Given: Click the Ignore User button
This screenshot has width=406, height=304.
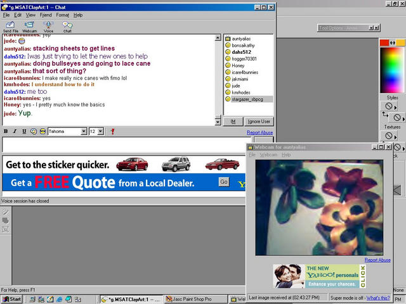Looking at the screenshot, I should click(259, 122).
